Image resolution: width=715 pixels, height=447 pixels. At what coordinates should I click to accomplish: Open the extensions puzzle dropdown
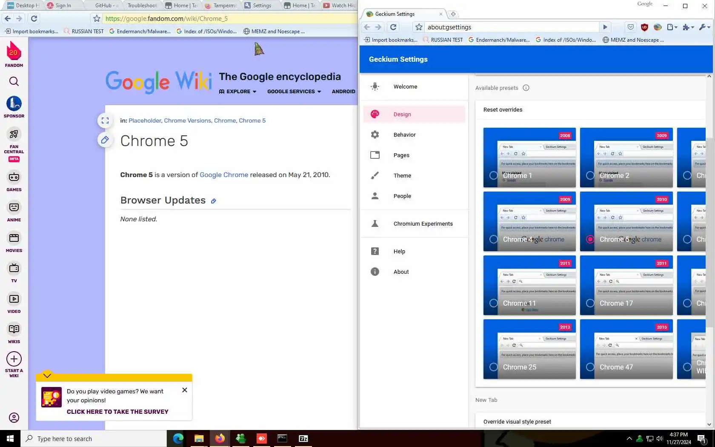click(688, 27)
